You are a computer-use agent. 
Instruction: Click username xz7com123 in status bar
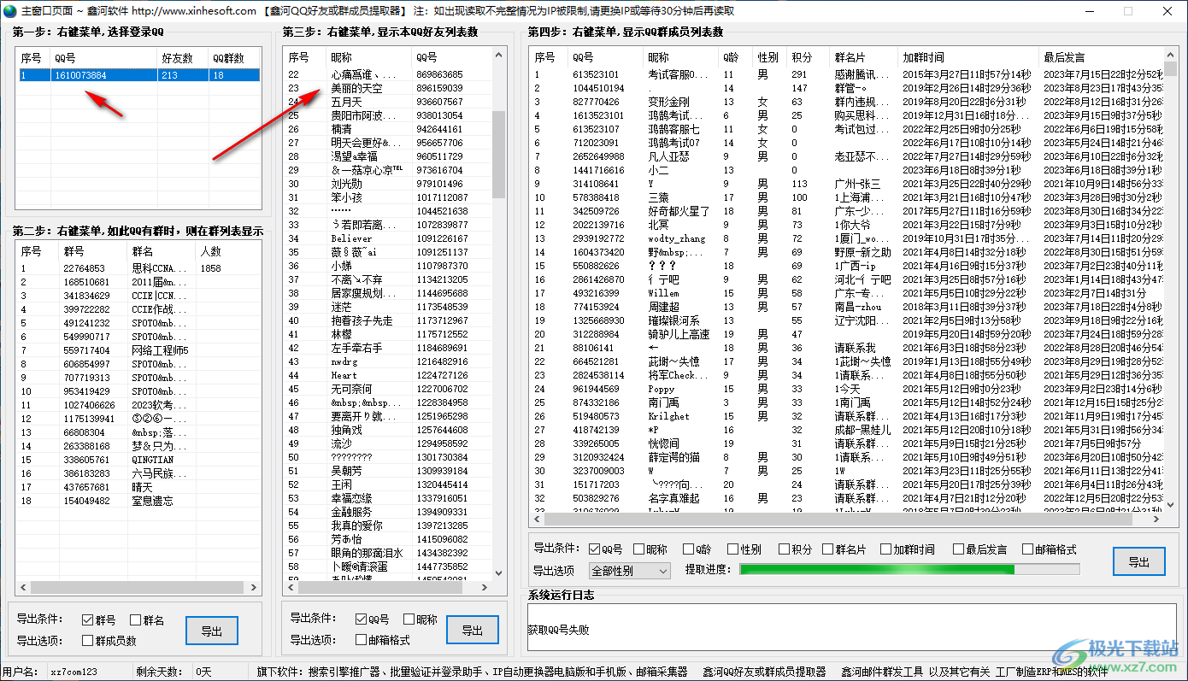(73, 672)
